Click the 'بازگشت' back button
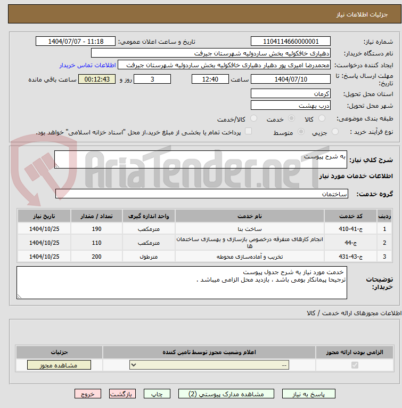 tap(122, 394)
